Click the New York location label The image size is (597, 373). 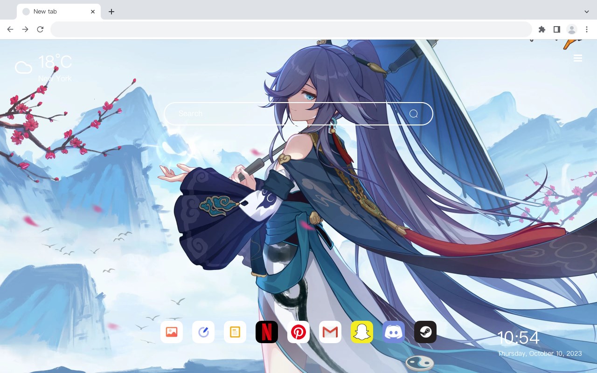point(55,78)
